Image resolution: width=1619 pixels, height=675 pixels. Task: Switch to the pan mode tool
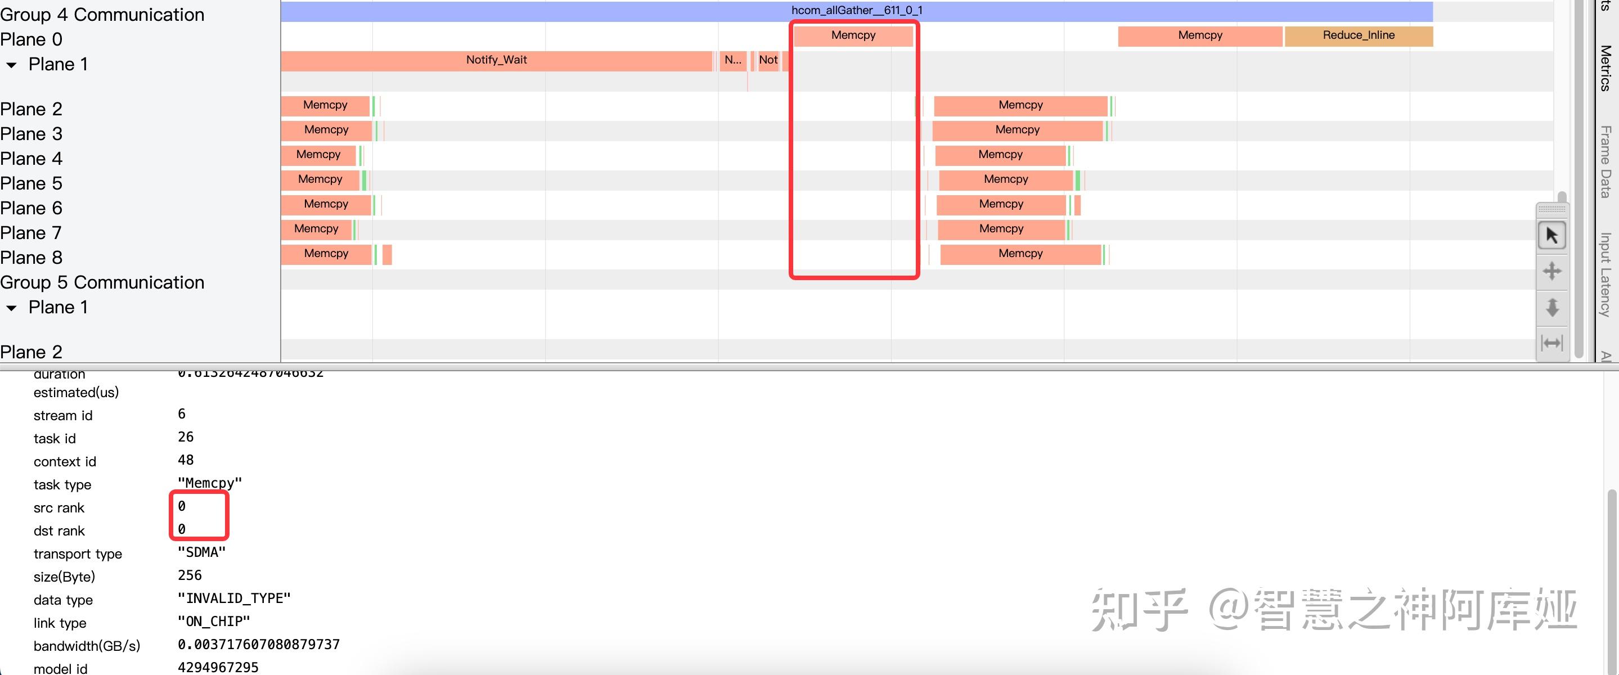click(1551, 272)
